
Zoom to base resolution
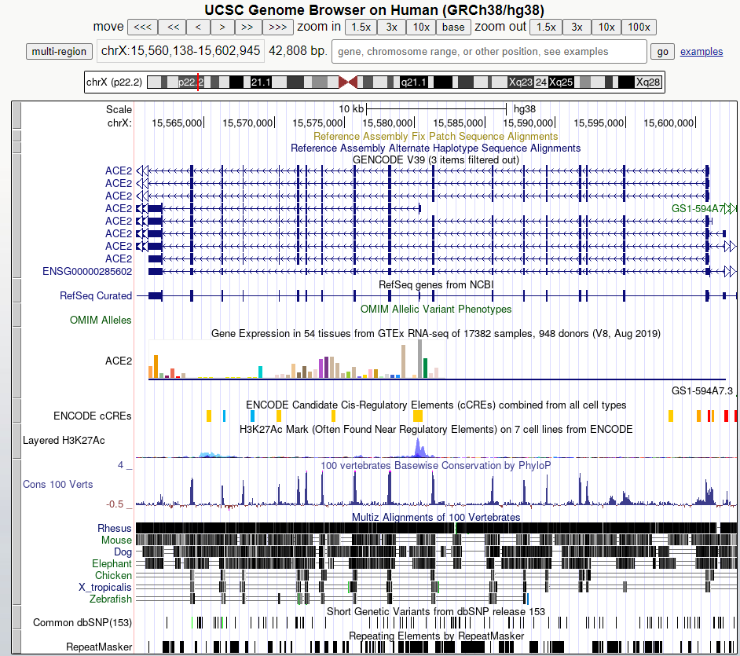coord(453,27)
